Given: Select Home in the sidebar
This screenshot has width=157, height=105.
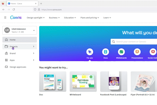Looking at the screenshot, I should tap(20, 40).
